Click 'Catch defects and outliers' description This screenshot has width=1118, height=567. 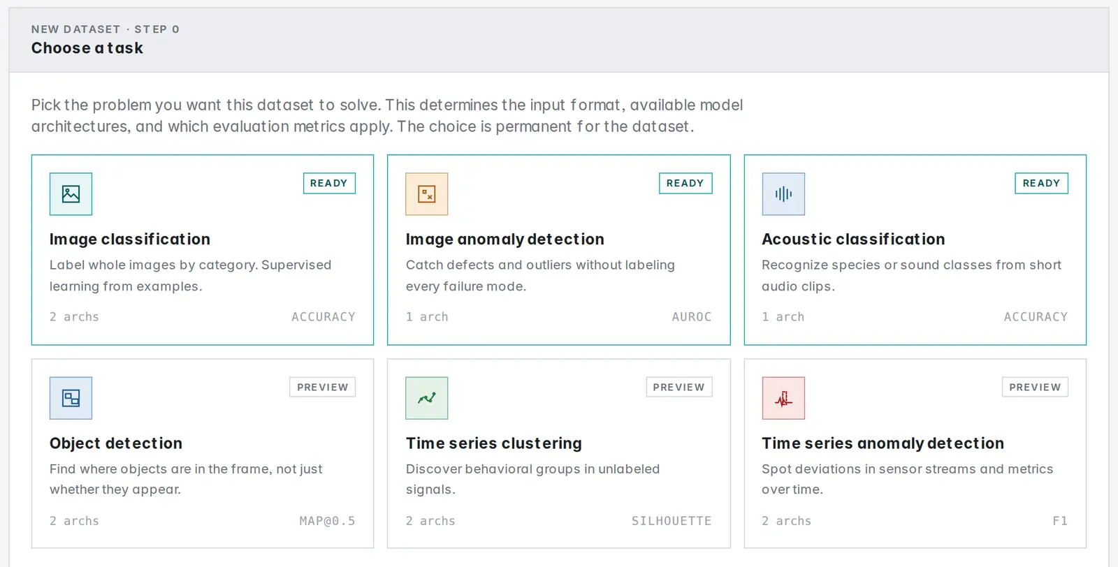pyautogui.click(x=540, y=276)
